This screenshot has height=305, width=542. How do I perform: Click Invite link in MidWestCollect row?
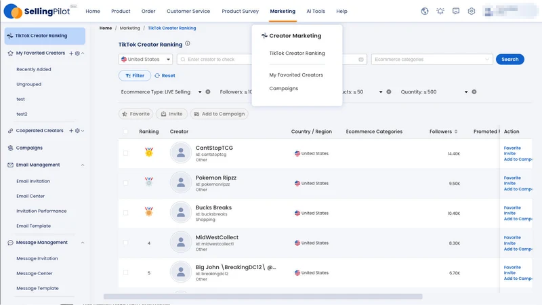[x=509, y=243]
